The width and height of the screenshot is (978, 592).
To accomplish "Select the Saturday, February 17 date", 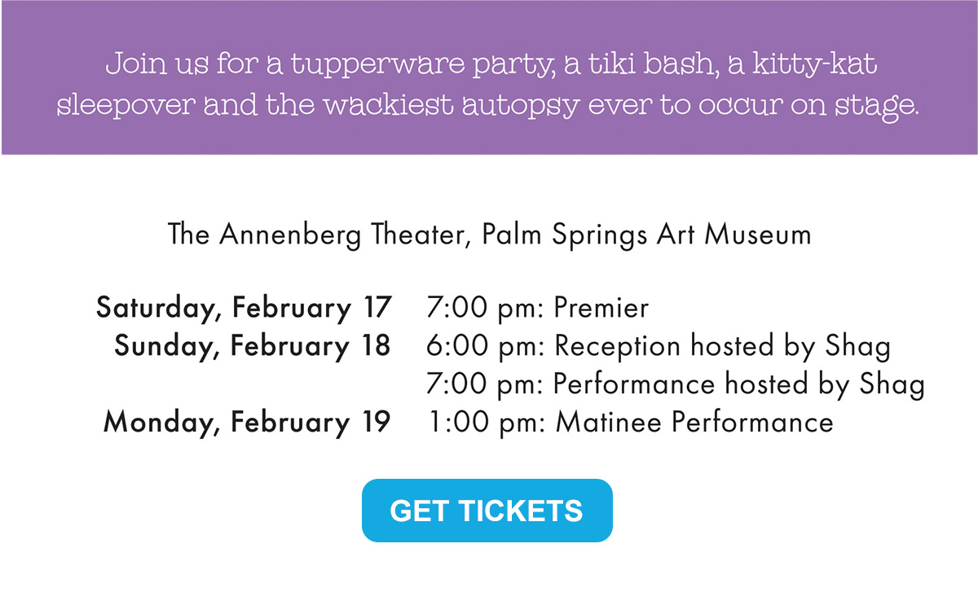I will coord(244,308).
